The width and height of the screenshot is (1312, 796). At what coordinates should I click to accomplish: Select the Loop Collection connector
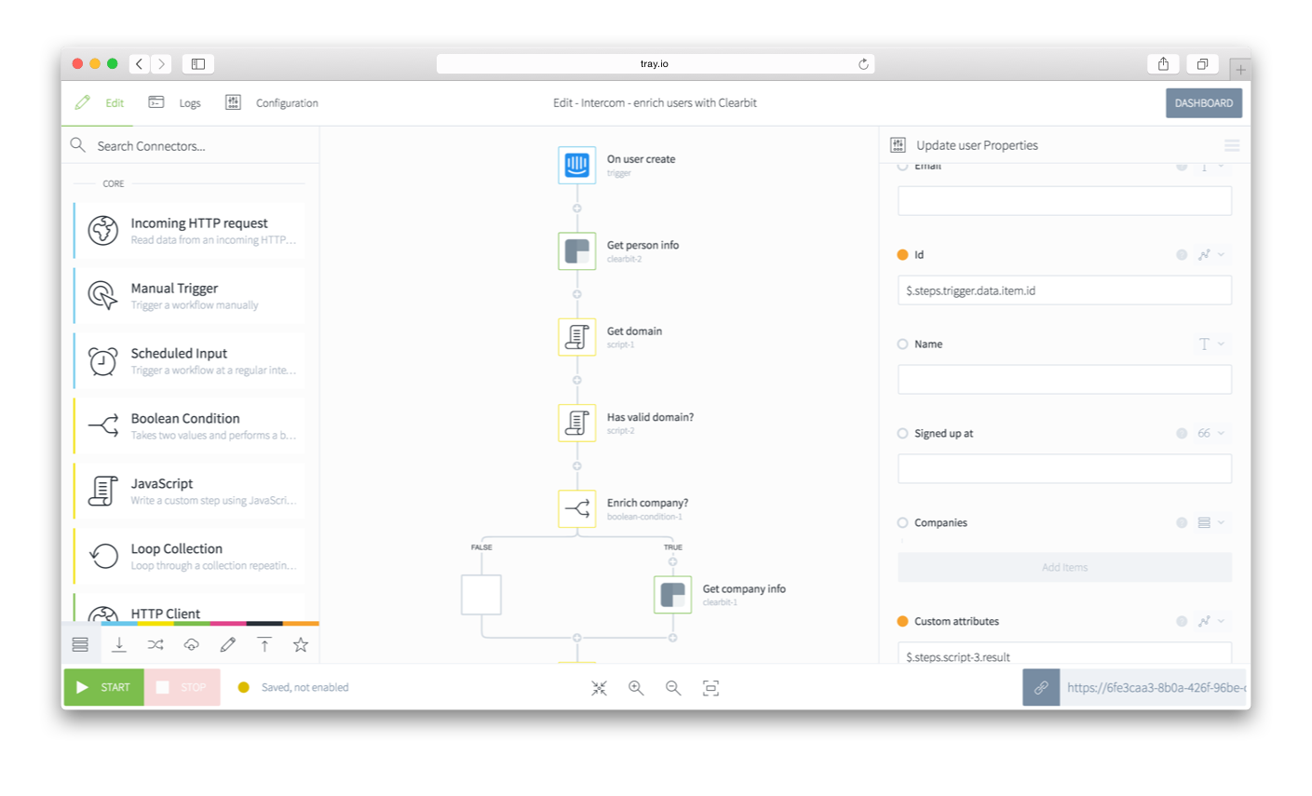(x=190, y=556)
